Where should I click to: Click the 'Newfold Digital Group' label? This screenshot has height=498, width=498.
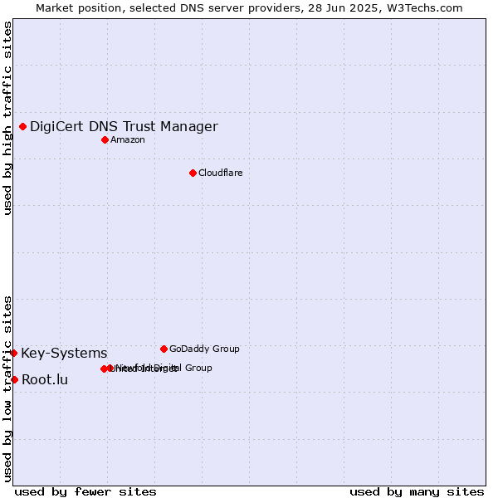point(163,368)
